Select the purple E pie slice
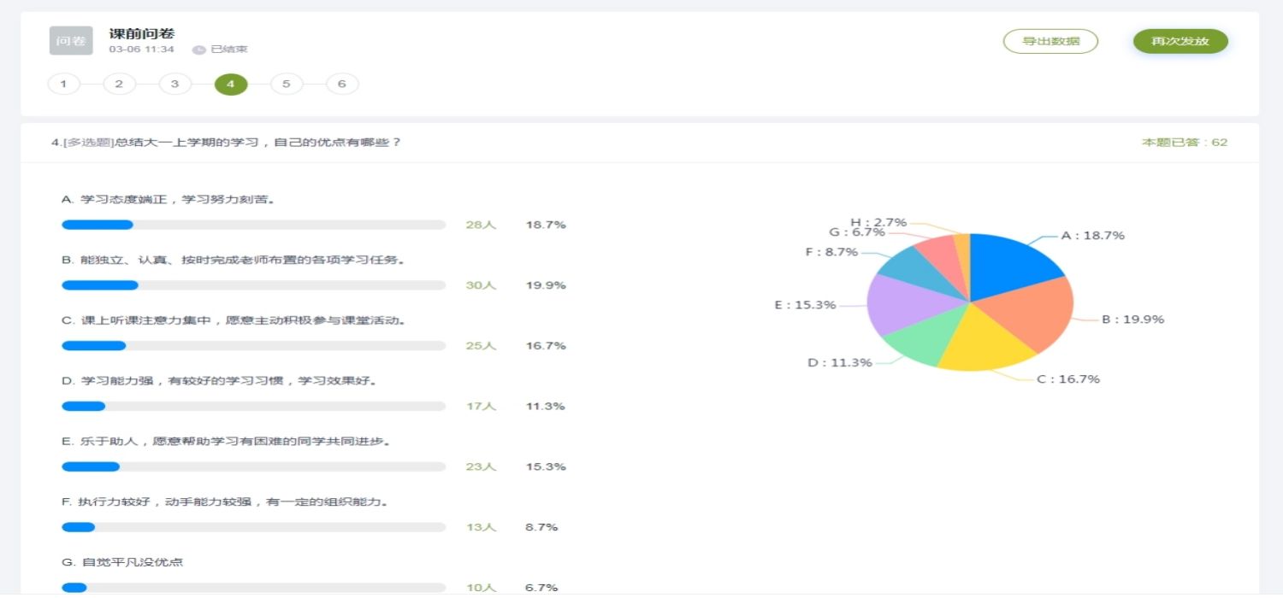The image size is (1283, 598). point(902,303)
